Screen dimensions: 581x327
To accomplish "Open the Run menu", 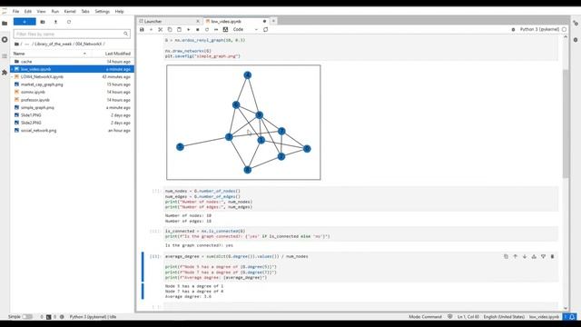I will pyautogui.click(x=54, y=12).
